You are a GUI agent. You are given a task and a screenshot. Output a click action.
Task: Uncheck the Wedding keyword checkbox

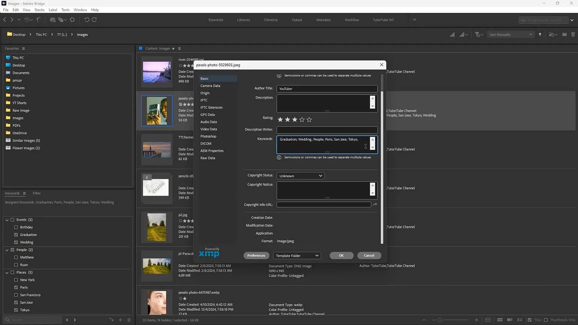(x=16, y=242)
